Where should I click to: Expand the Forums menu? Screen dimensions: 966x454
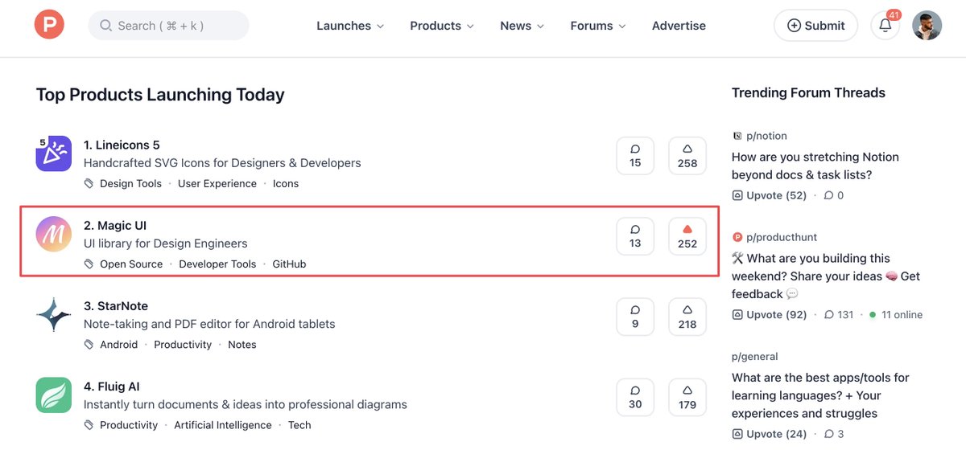[x=598, y=26]
